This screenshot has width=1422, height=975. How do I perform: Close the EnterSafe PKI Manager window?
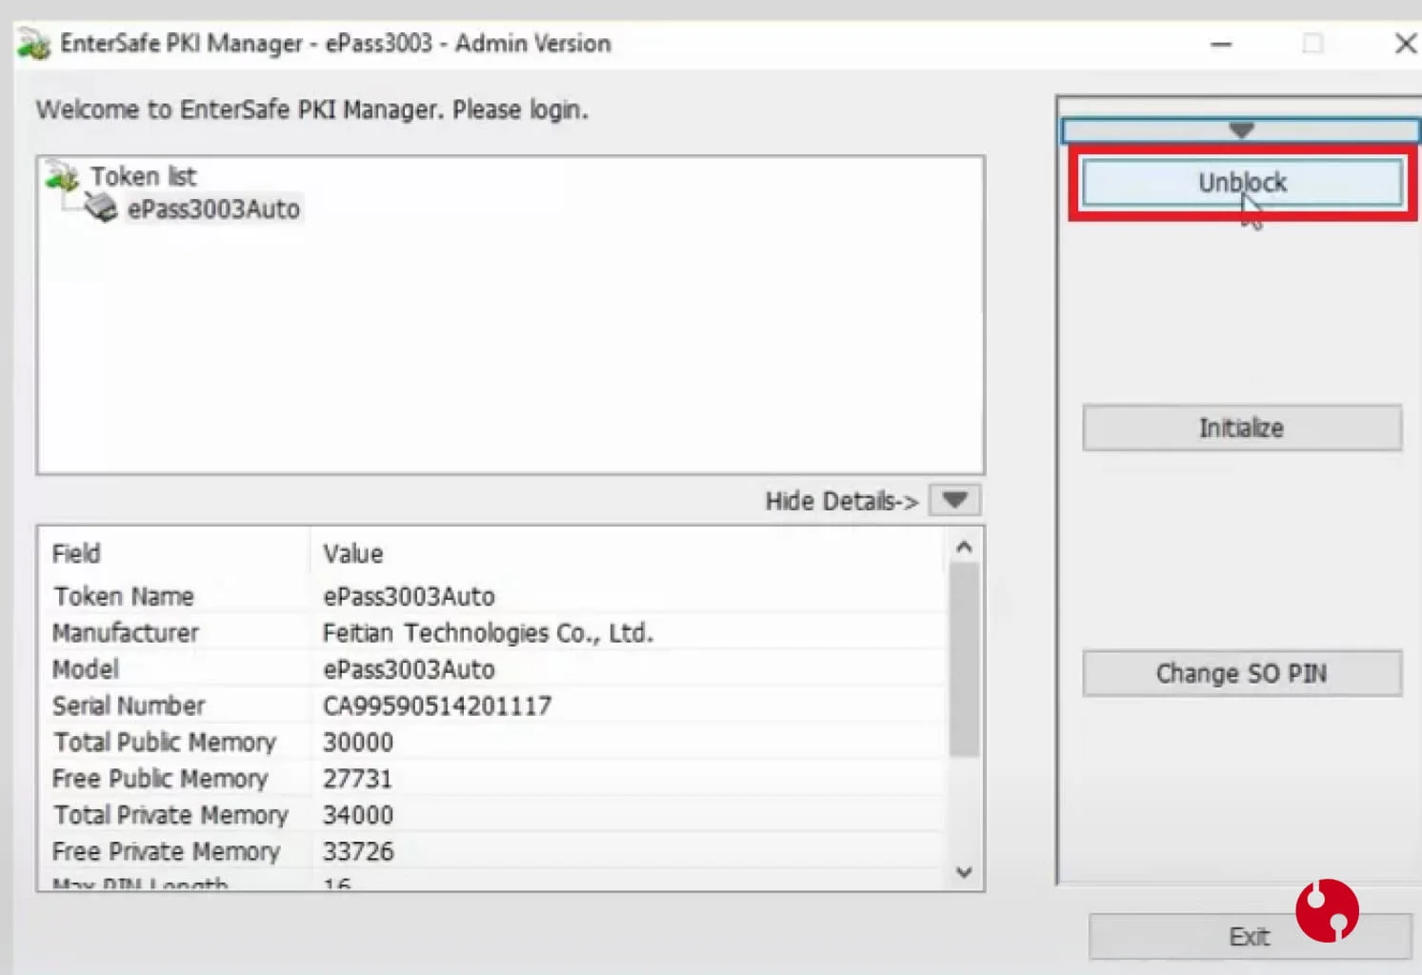[x=1405, y=44]
